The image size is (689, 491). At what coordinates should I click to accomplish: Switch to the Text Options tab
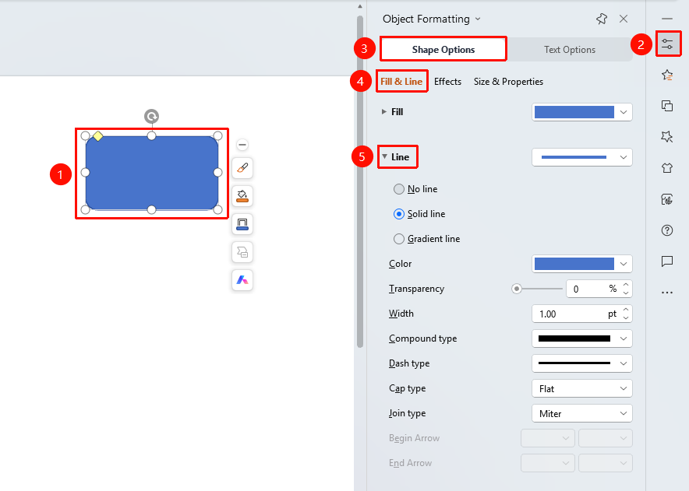(x=570, y=50)
